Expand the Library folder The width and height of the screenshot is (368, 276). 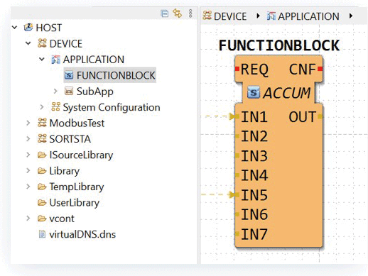point(28,170)
